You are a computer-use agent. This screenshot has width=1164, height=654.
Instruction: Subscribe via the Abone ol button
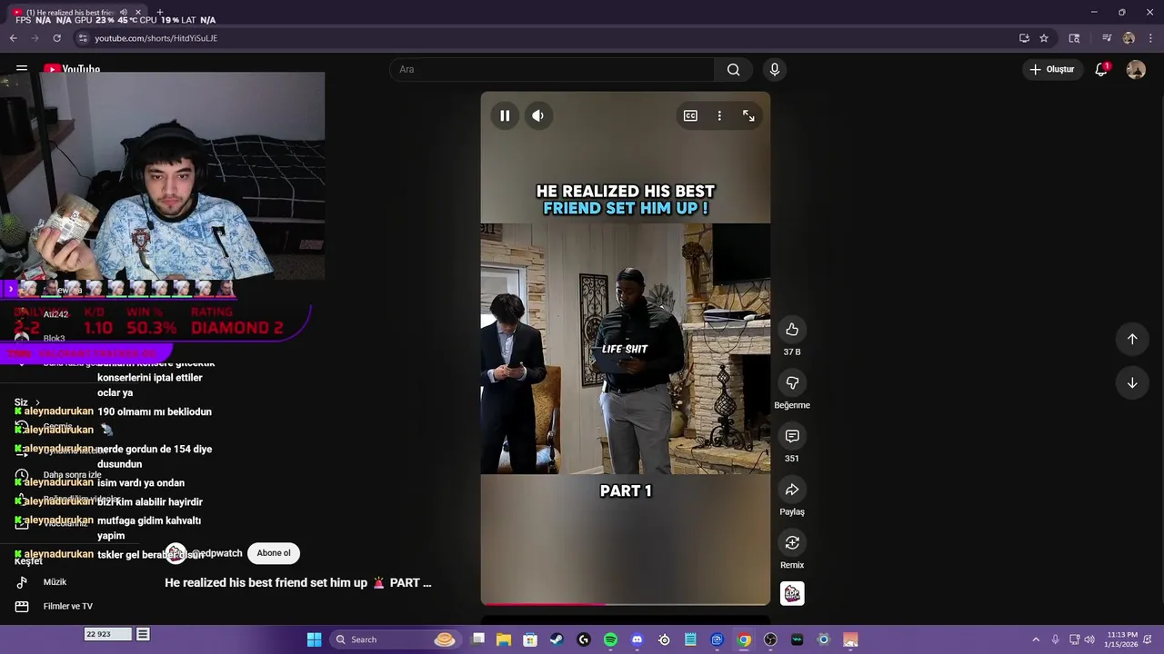click(x=274, y=553)
